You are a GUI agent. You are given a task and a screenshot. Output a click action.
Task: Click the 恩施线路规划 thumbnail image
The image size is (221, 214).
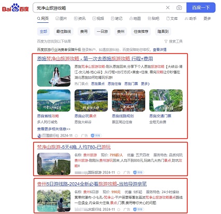(x=129, y=100)
